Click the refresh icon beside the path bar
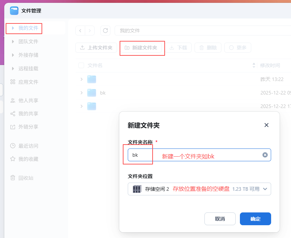Screen dimensions: 291x238 click(105, 31)
